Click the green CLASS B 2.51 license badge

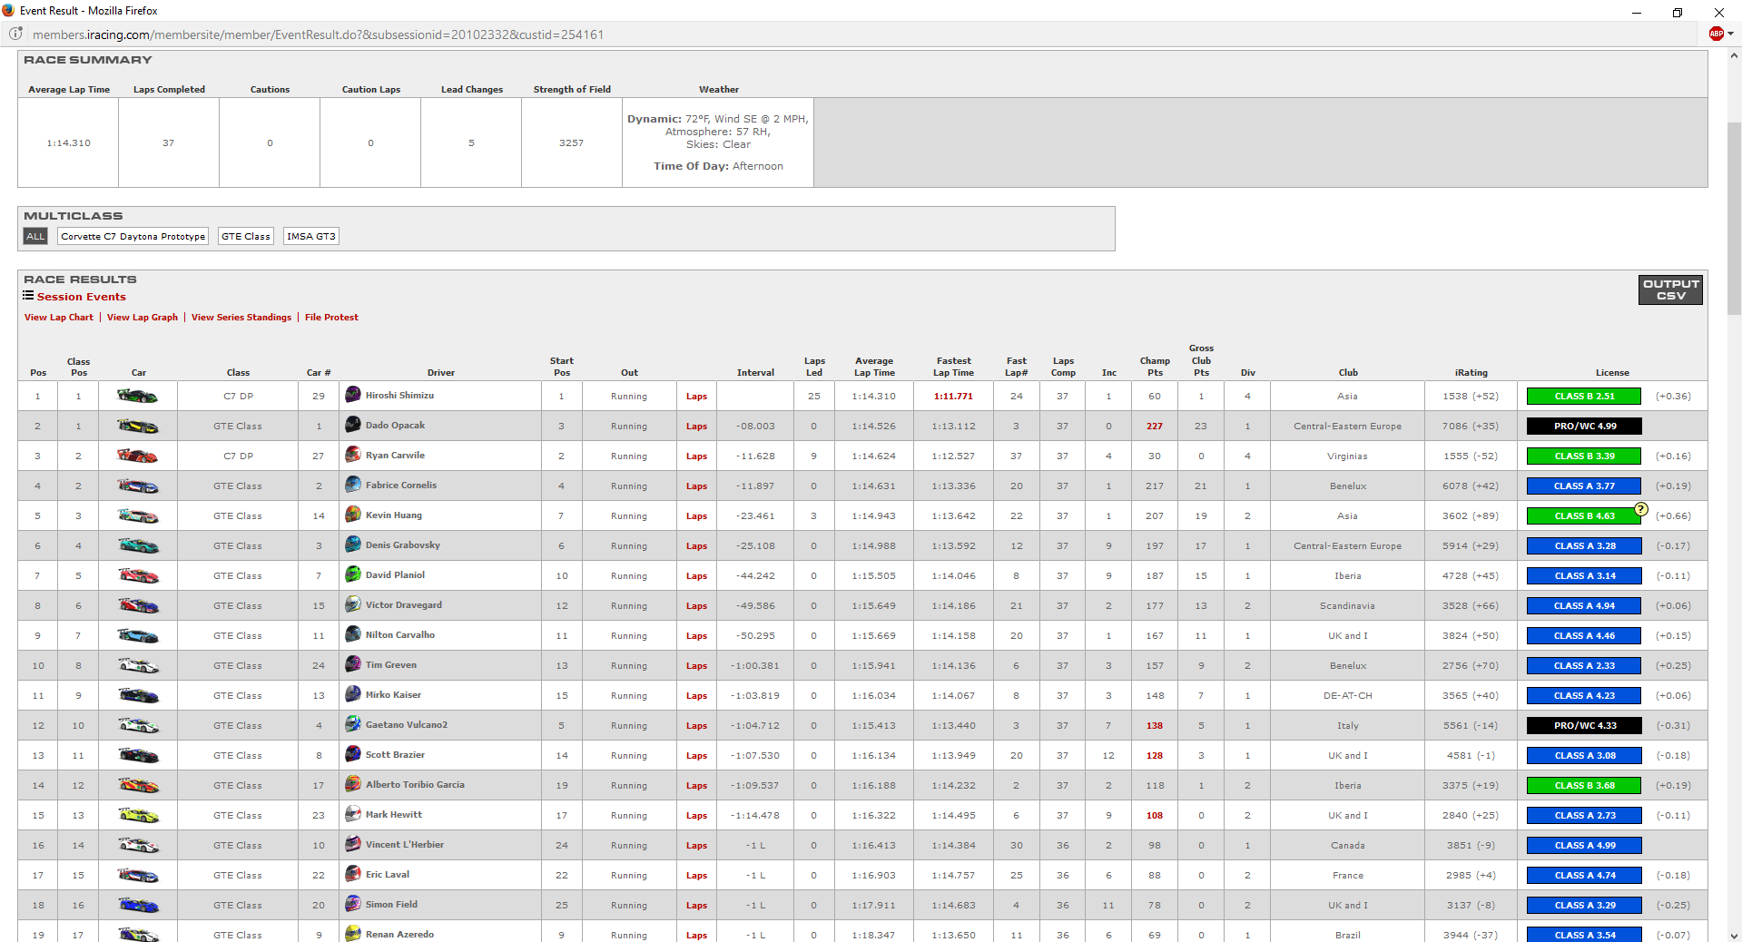pos(1584,397)
